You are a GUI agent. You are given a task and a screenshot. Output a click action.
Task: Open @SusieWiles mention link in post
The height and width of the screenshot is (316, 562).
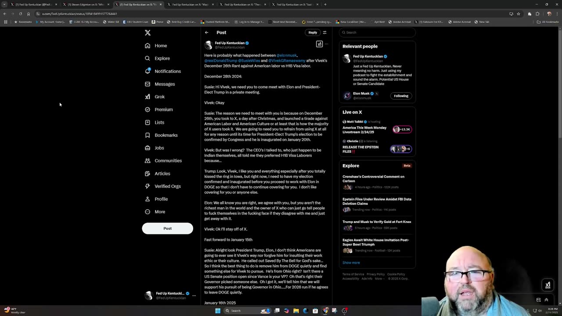point(249,61)
